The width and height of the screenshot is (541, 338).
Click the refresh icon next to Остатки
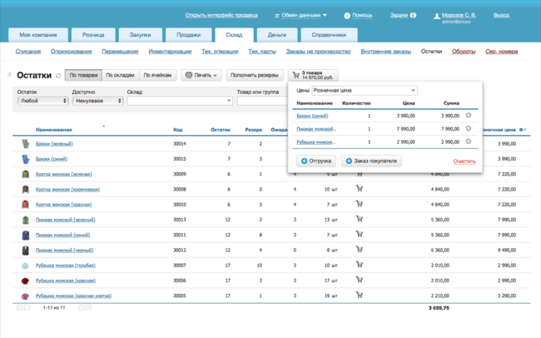(x=58, y=76)
